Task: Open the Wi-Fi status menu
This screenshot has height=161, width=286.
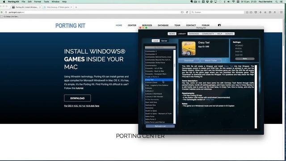Action: click(x=233, y=2)
